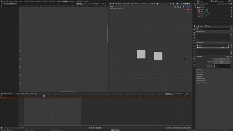Toggle viewport overlays icon

click(177, 4)
